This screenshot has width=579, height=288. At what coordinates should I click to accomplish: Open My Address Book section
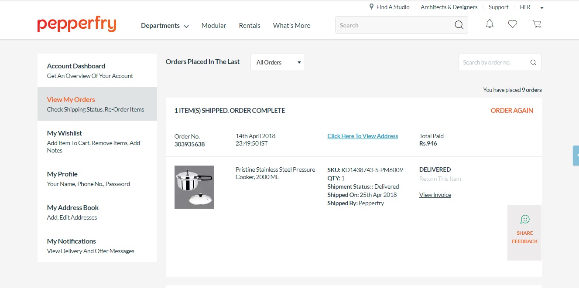point(73,208)
